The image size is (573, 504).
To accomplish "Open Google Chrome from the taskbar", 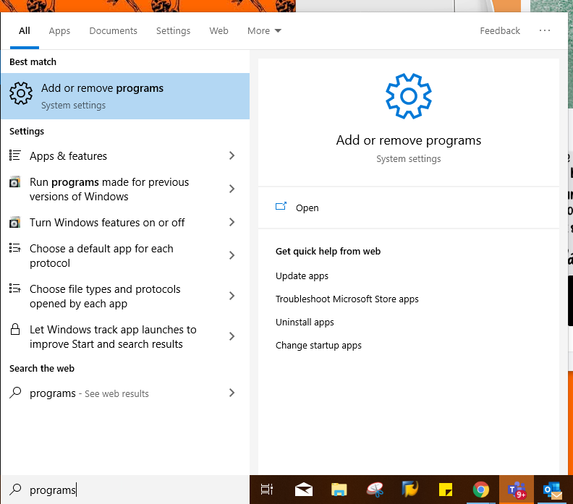I will click(x=480, y=490).
